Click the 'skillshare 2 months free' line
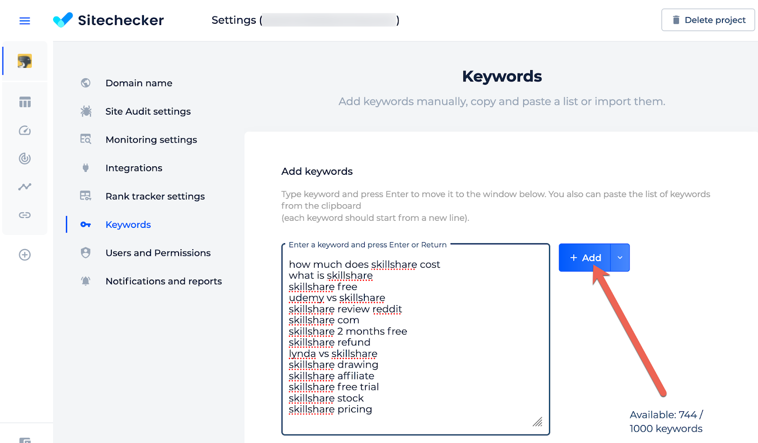This screenshot has width=758, height=443. [x=348, y=332]
